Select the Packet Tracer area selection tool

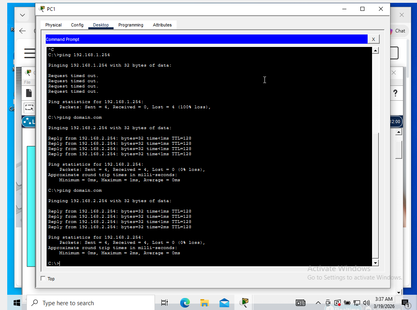28,107
